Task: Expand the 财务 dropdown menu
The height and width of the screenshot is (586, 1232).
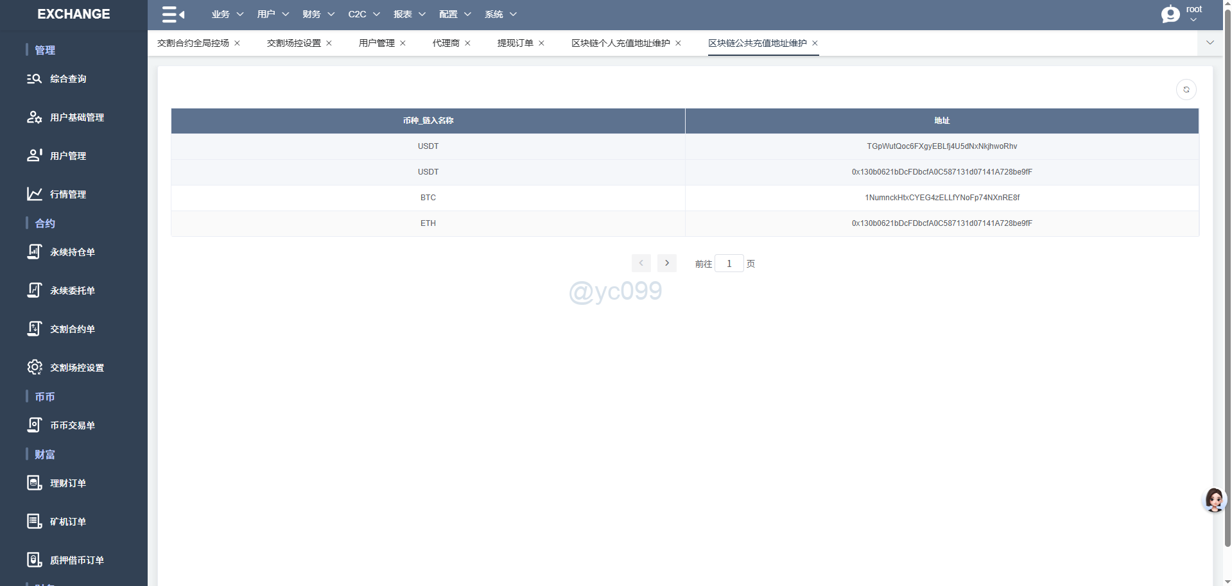Action: pos(318,14)
